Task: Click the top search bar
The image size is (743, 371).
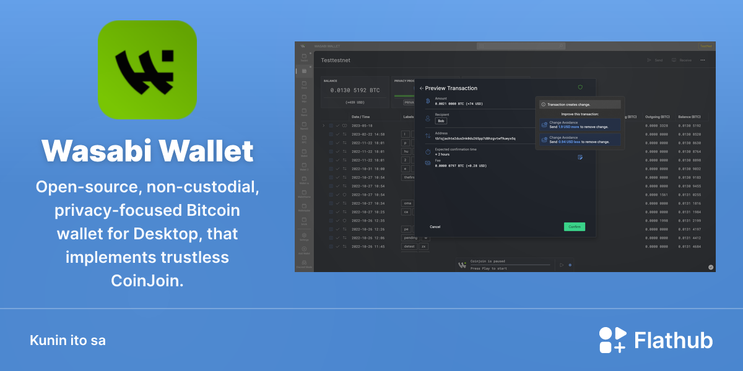Action: coord(521,46)
